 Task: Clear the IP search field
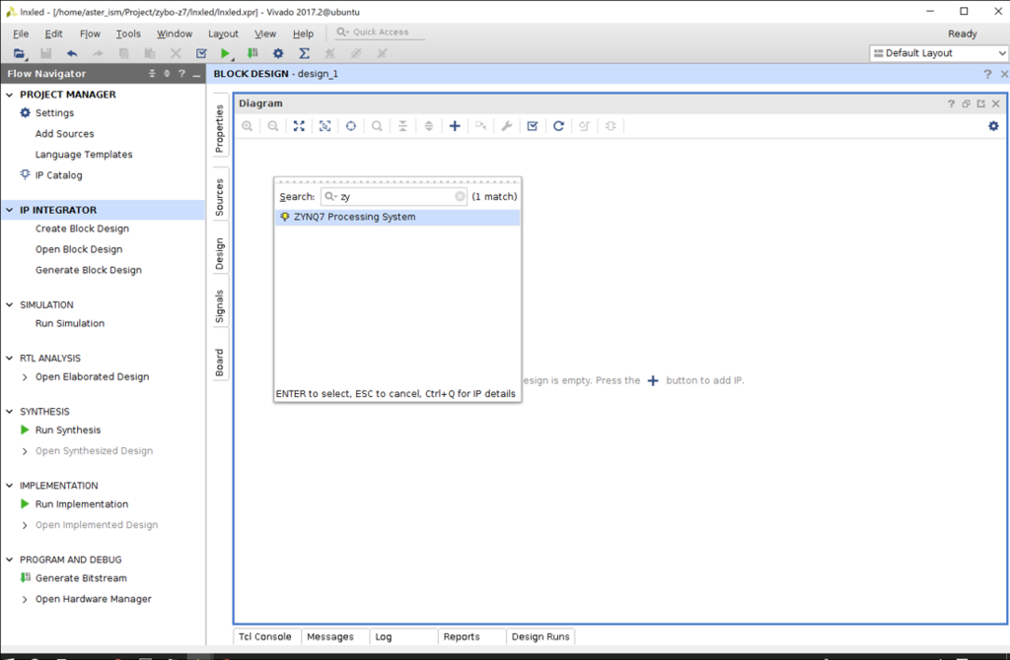click(x=460, y=197)
